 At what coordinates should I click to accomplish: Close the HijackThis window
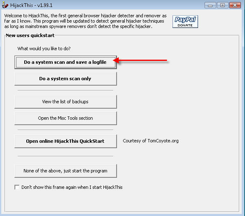pyautogui.click(x=235, y=5)
